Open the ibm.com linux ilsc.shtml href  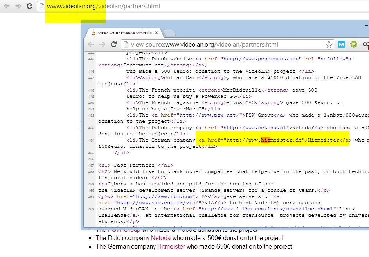[x=267, y=209]
